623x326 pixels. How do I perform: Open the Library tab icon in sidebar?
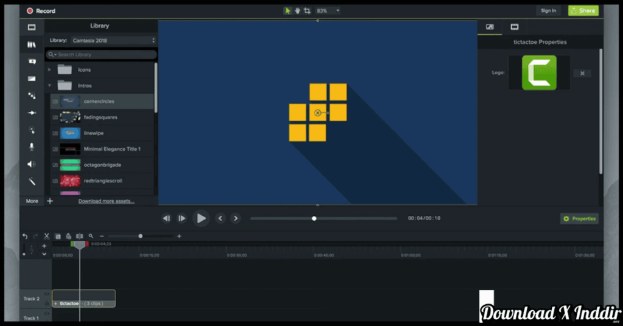32,44
